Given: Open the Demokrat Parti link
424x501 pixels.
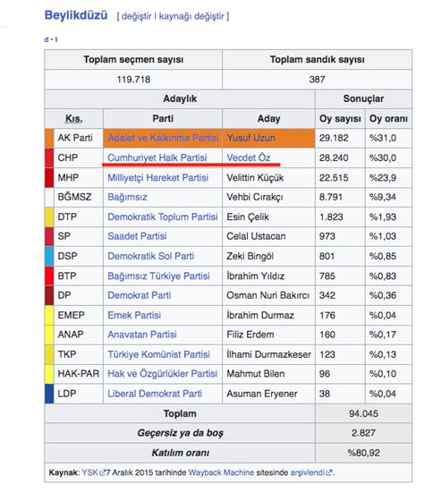Looking at the screenshot, I should [x=140, y=295].
